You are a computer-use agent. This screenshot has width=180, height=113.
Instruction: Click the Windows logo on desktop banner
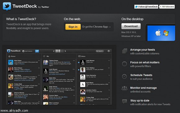166,33
